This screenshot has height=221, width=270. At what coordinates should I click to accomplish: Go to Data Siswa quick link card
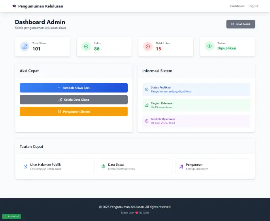[x=135, y=166]
